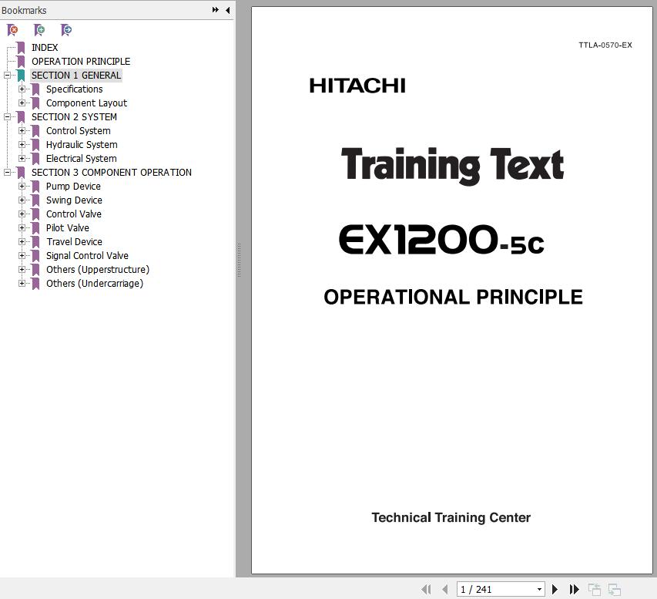Jump to the last page
This screenshot has height=599, width=657.
pos(574,589)
